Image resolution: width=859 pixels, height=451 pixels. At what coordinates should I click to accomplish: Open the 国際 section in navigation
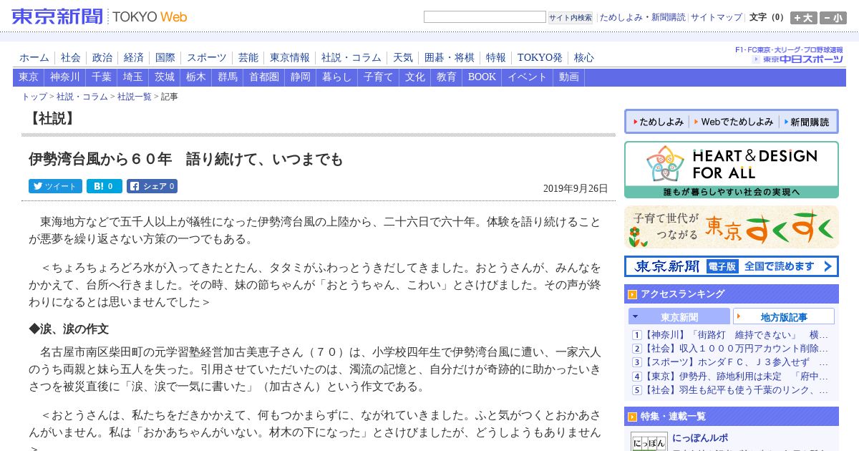(x=165, y=57)
